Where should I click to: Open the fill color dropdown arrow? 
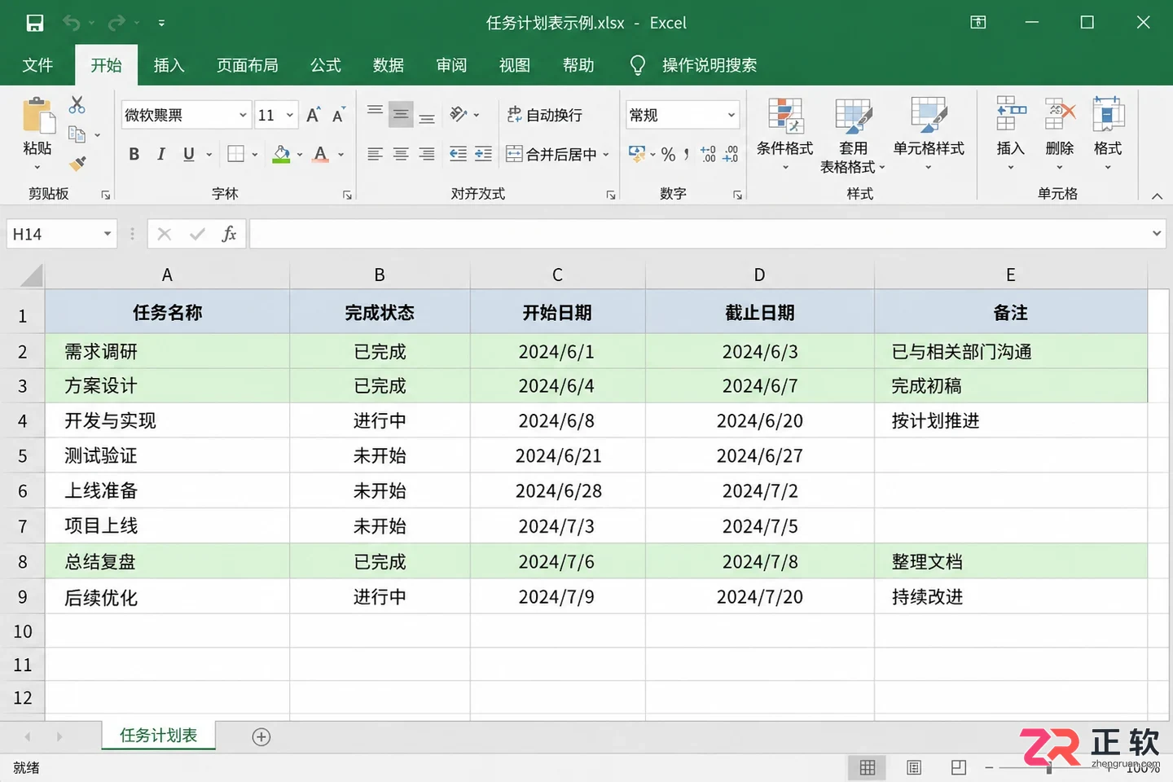(300, 155)
